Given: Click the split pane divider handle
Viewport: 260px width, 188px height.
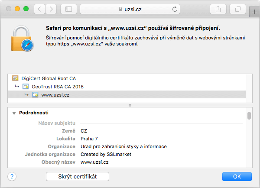Looking at the screenshot, I should click(x=130, y=105).
